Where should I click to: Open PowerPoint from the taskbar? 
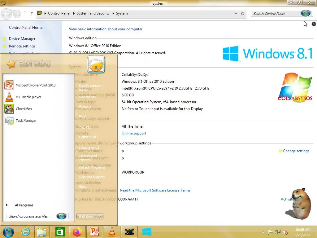(94, 232)
